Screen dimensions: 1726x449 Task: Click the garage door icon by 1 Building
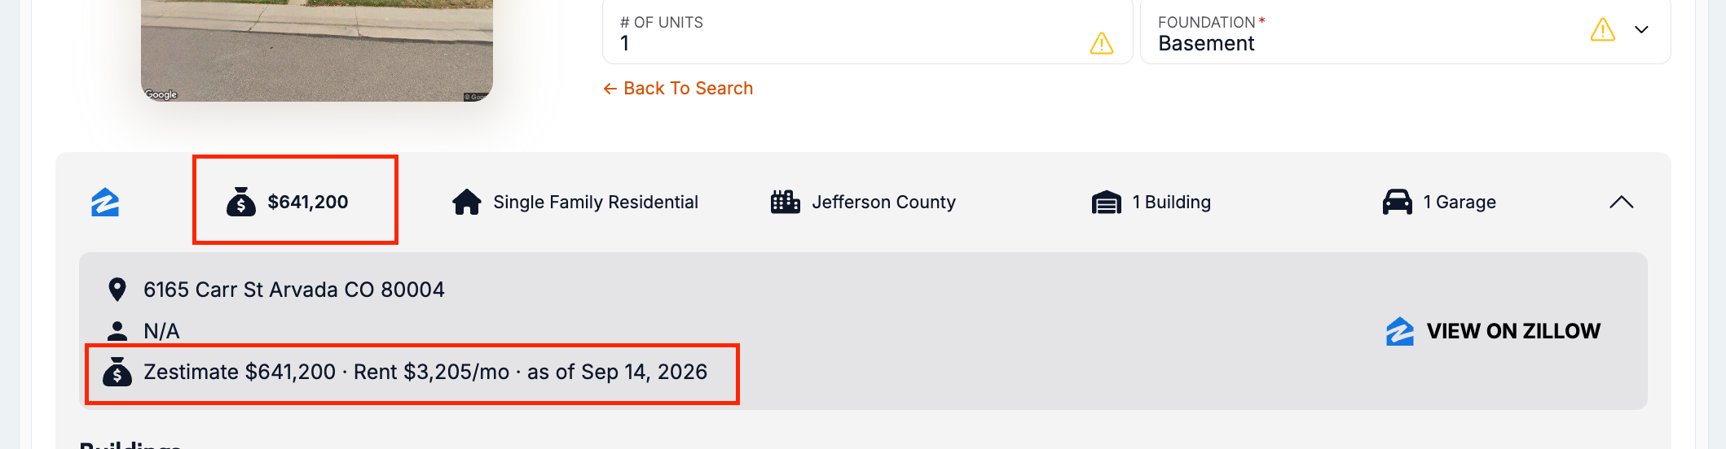point(1107,203)
